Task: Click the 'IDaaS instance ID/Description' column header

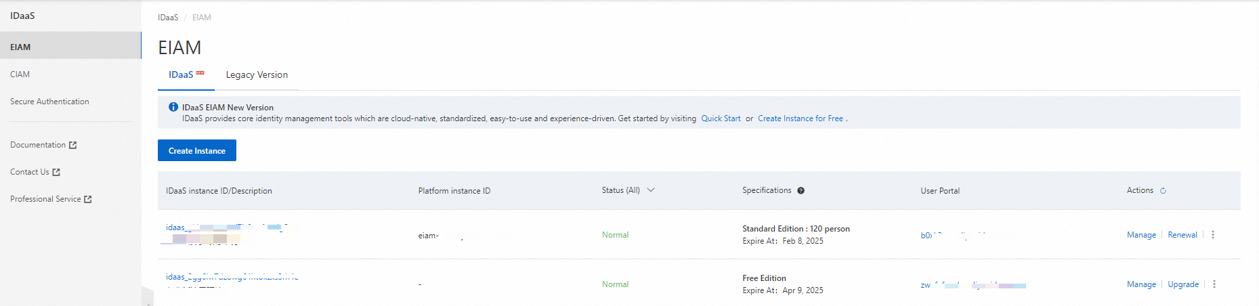Action: point(219,191)
